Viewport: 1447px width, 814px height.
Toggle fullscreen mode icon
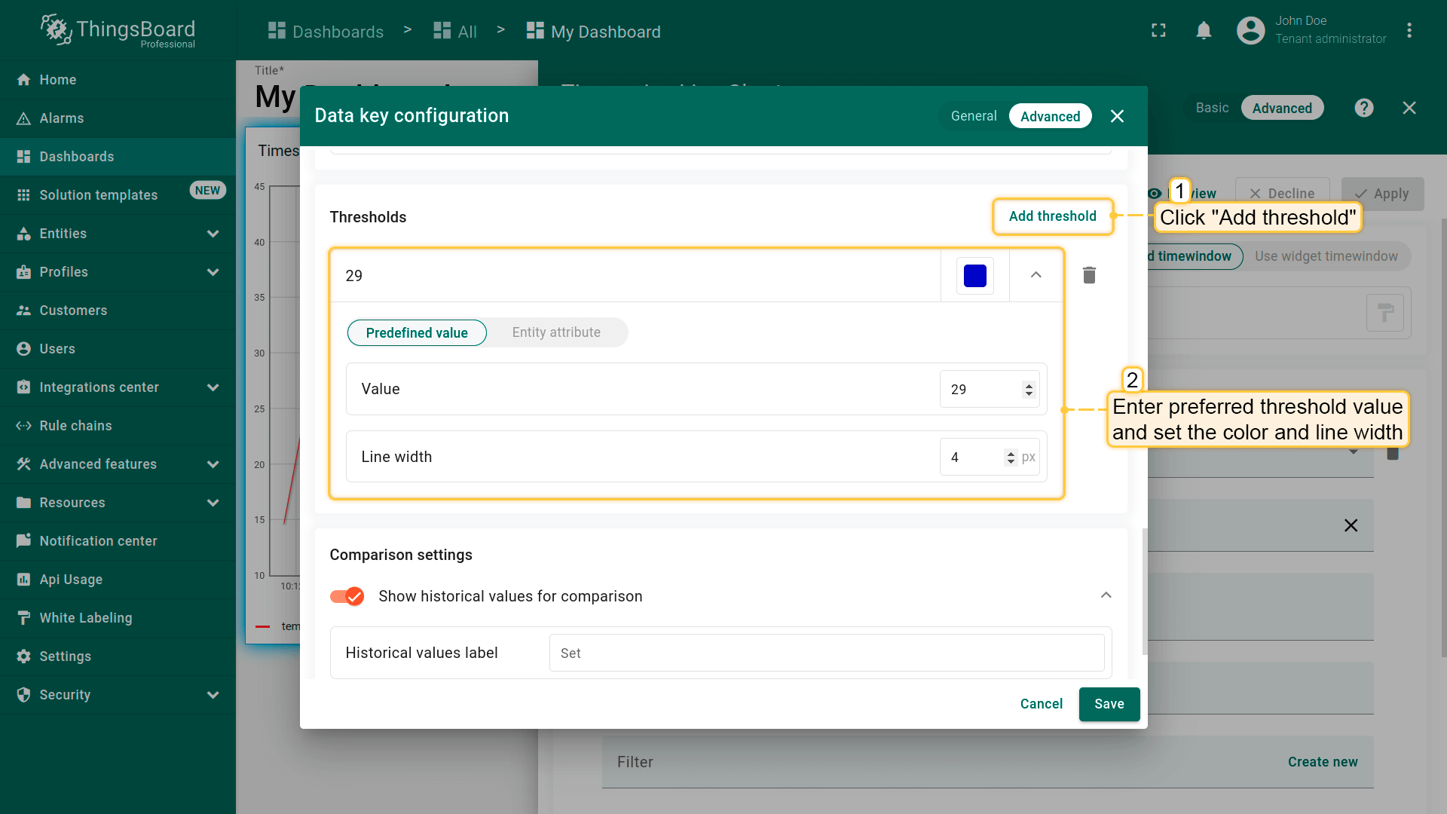coord(1158,31)
